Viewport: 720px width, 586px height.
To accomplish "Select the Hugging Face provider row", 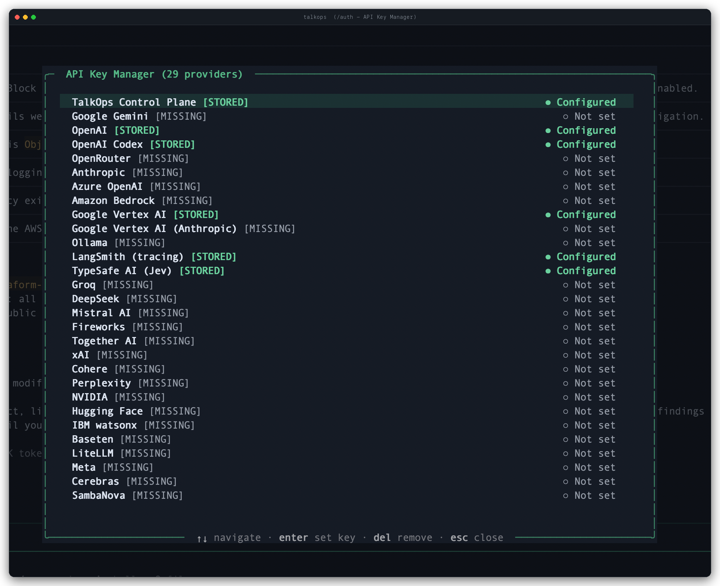I will [346, 411].
